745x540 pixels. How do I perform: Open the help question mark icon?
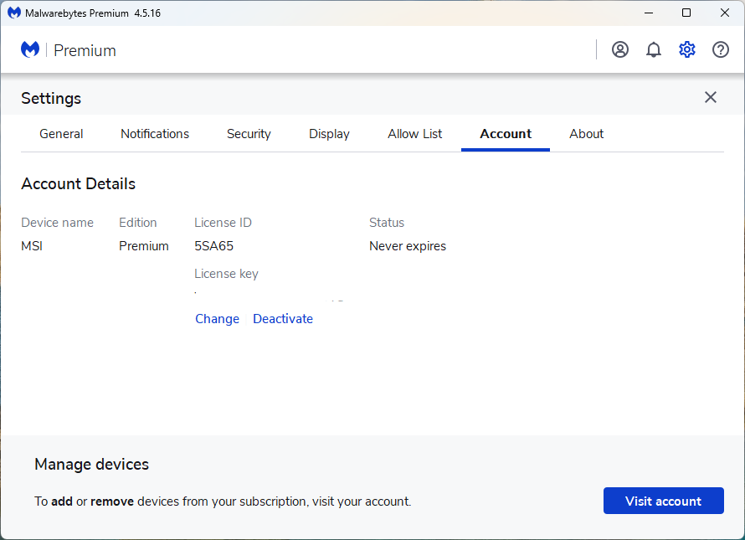click(x=720, y=49)
